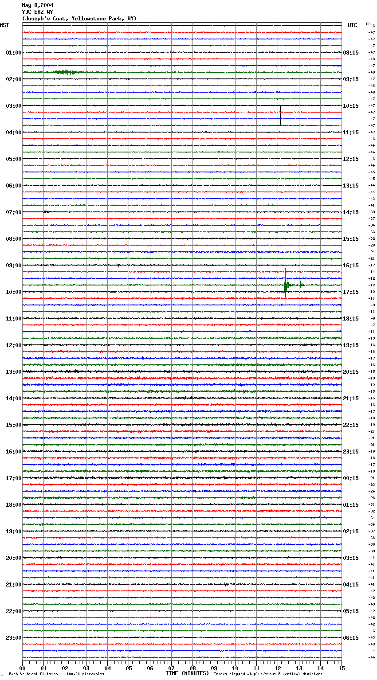This screenshot has height=680, width=377.
Task: Click the "08:00" MST time label
Action: pyautogui.click(x=14, y=239)
